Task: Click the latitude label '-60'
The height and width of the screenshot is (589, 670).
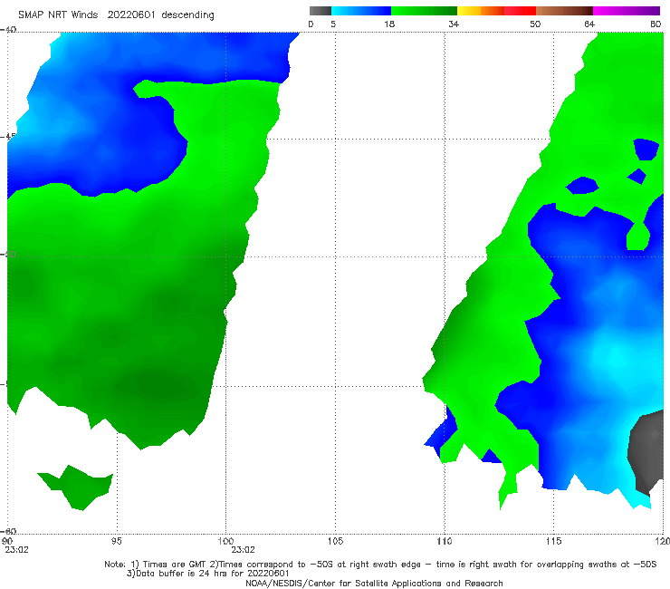Action: tap(8, 531)
